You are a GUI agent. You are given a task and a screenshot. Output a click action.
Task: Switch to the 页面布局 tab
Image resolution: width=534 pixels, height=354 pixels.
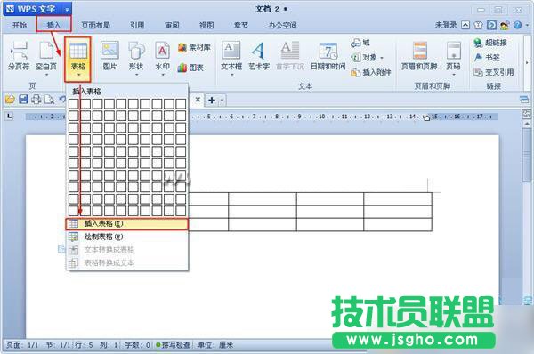(95, 25)
